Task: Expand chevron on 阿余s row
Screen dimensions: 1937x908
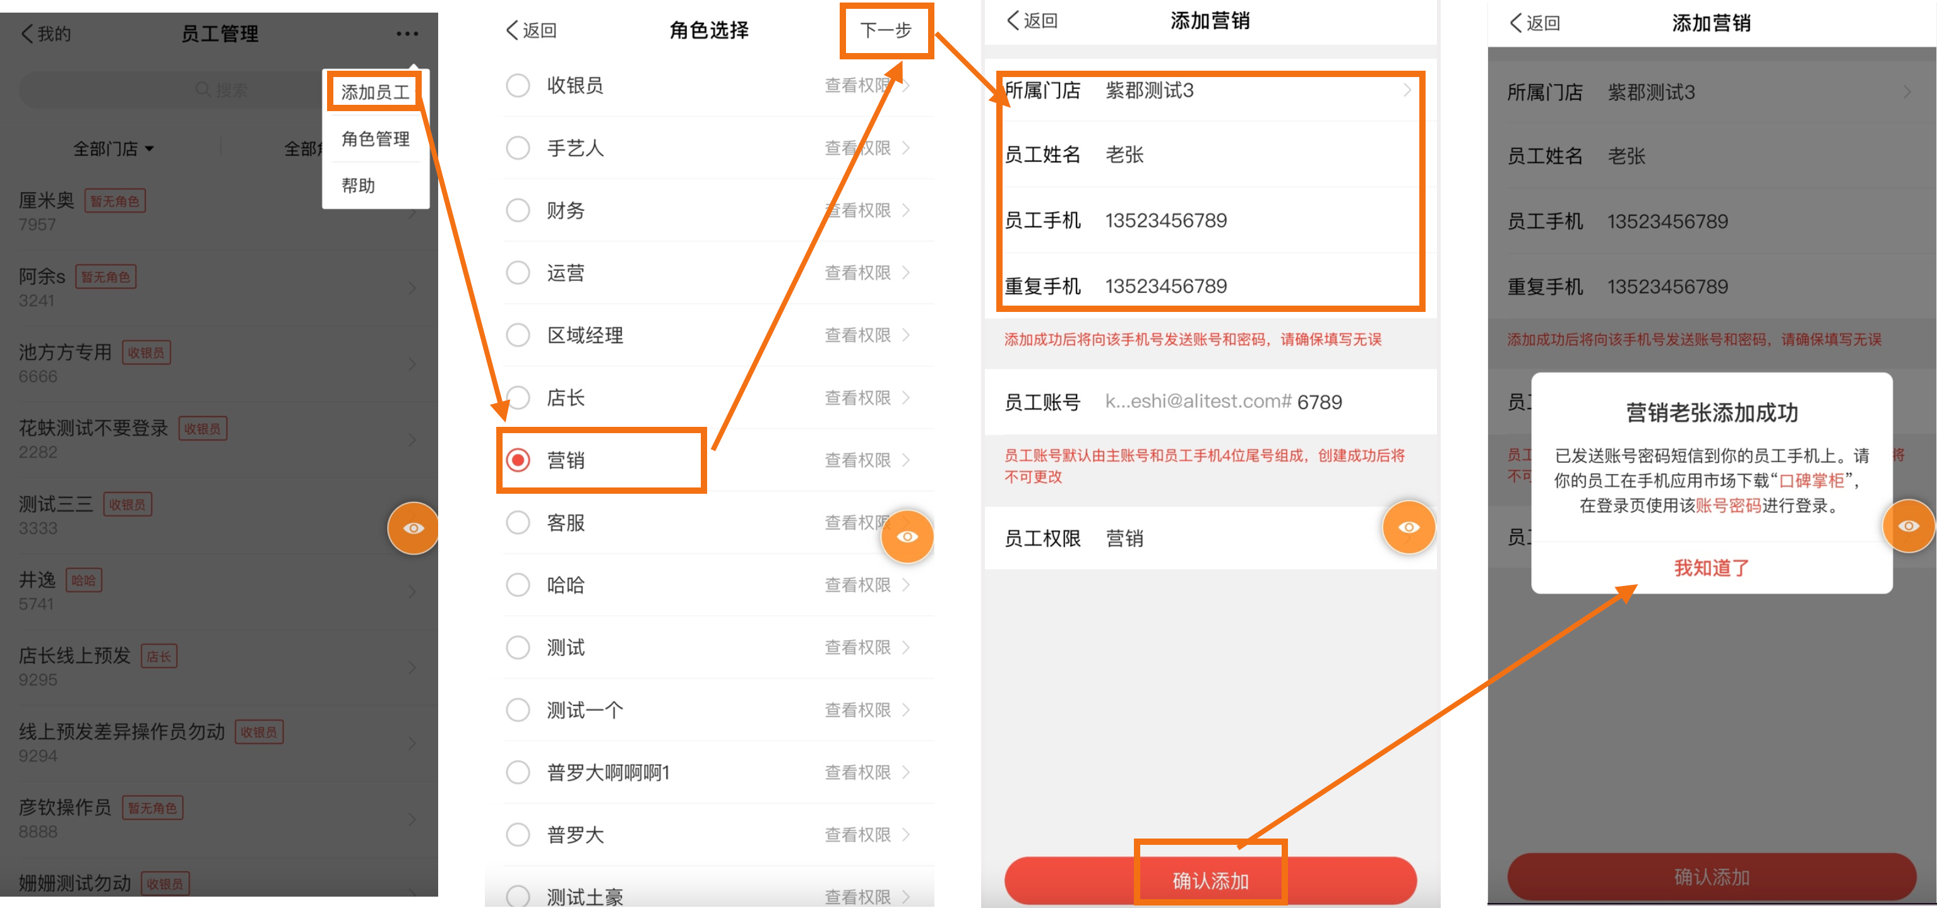Action: (x=412, y=288)
